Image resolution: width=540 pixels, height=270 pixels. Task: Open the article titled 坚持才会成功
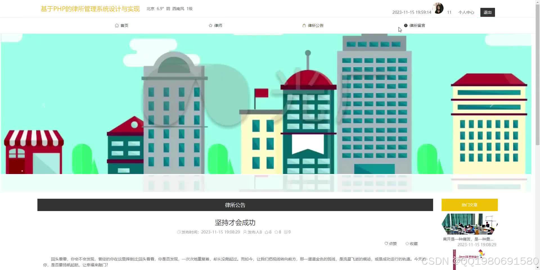(235, 223)
